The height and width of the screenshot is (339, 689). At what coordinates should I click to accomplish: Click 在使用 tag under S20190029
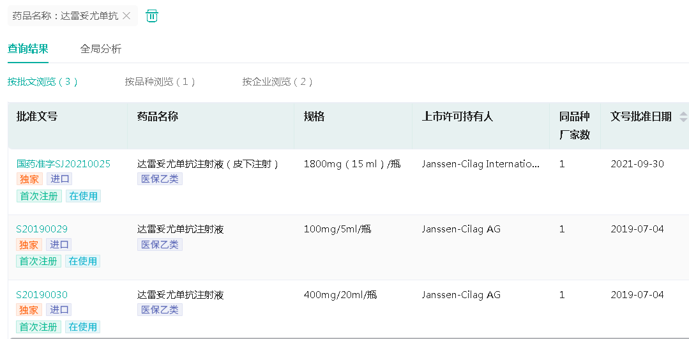click(83, 261)
